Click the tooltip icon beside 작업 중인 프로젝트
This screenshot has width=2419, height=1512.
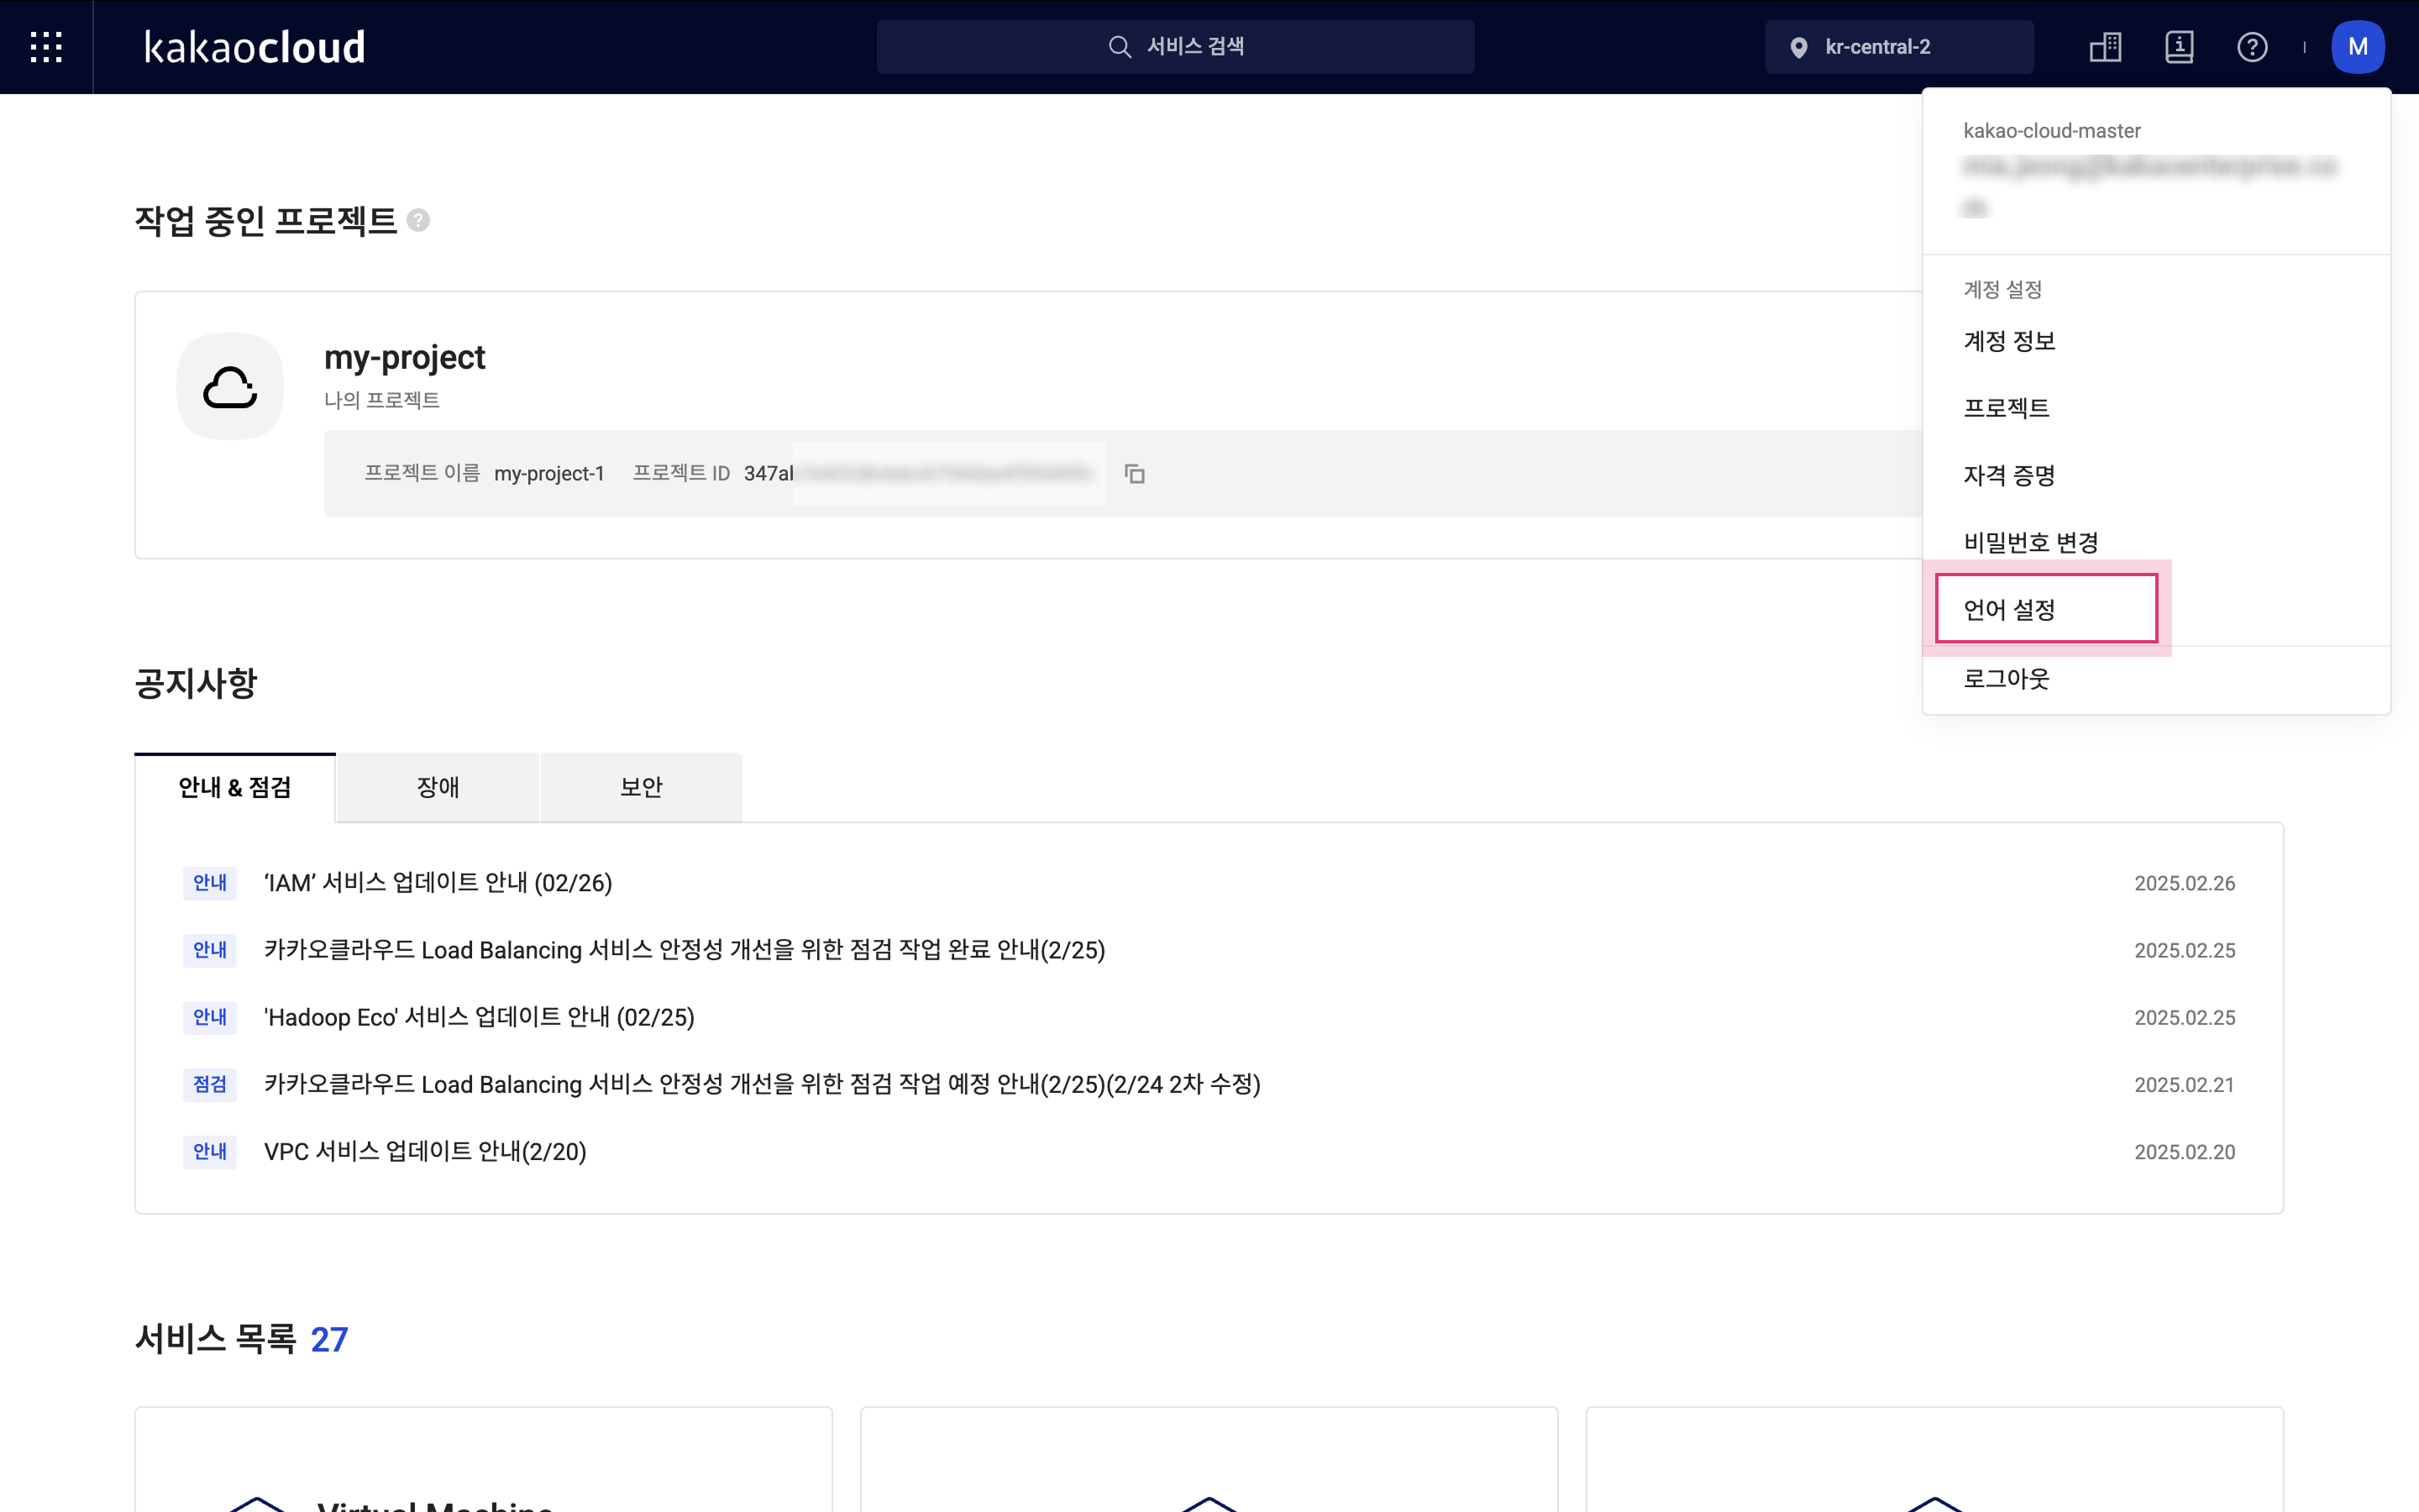tap(419, 220)
